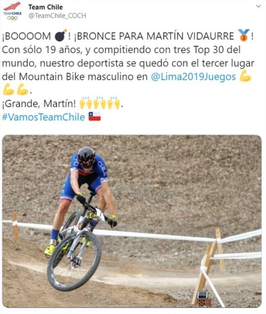Click the bomb emoji after BOOOOM
266x314 pixels.
pos(61,36)
